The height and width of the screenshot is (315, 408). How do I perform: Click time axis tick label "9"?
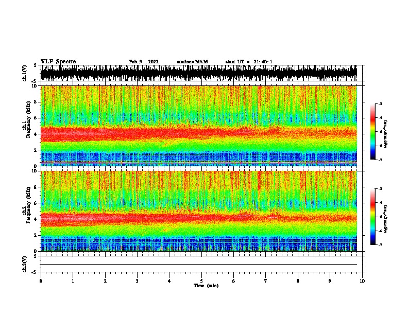[x=330, y=281]
